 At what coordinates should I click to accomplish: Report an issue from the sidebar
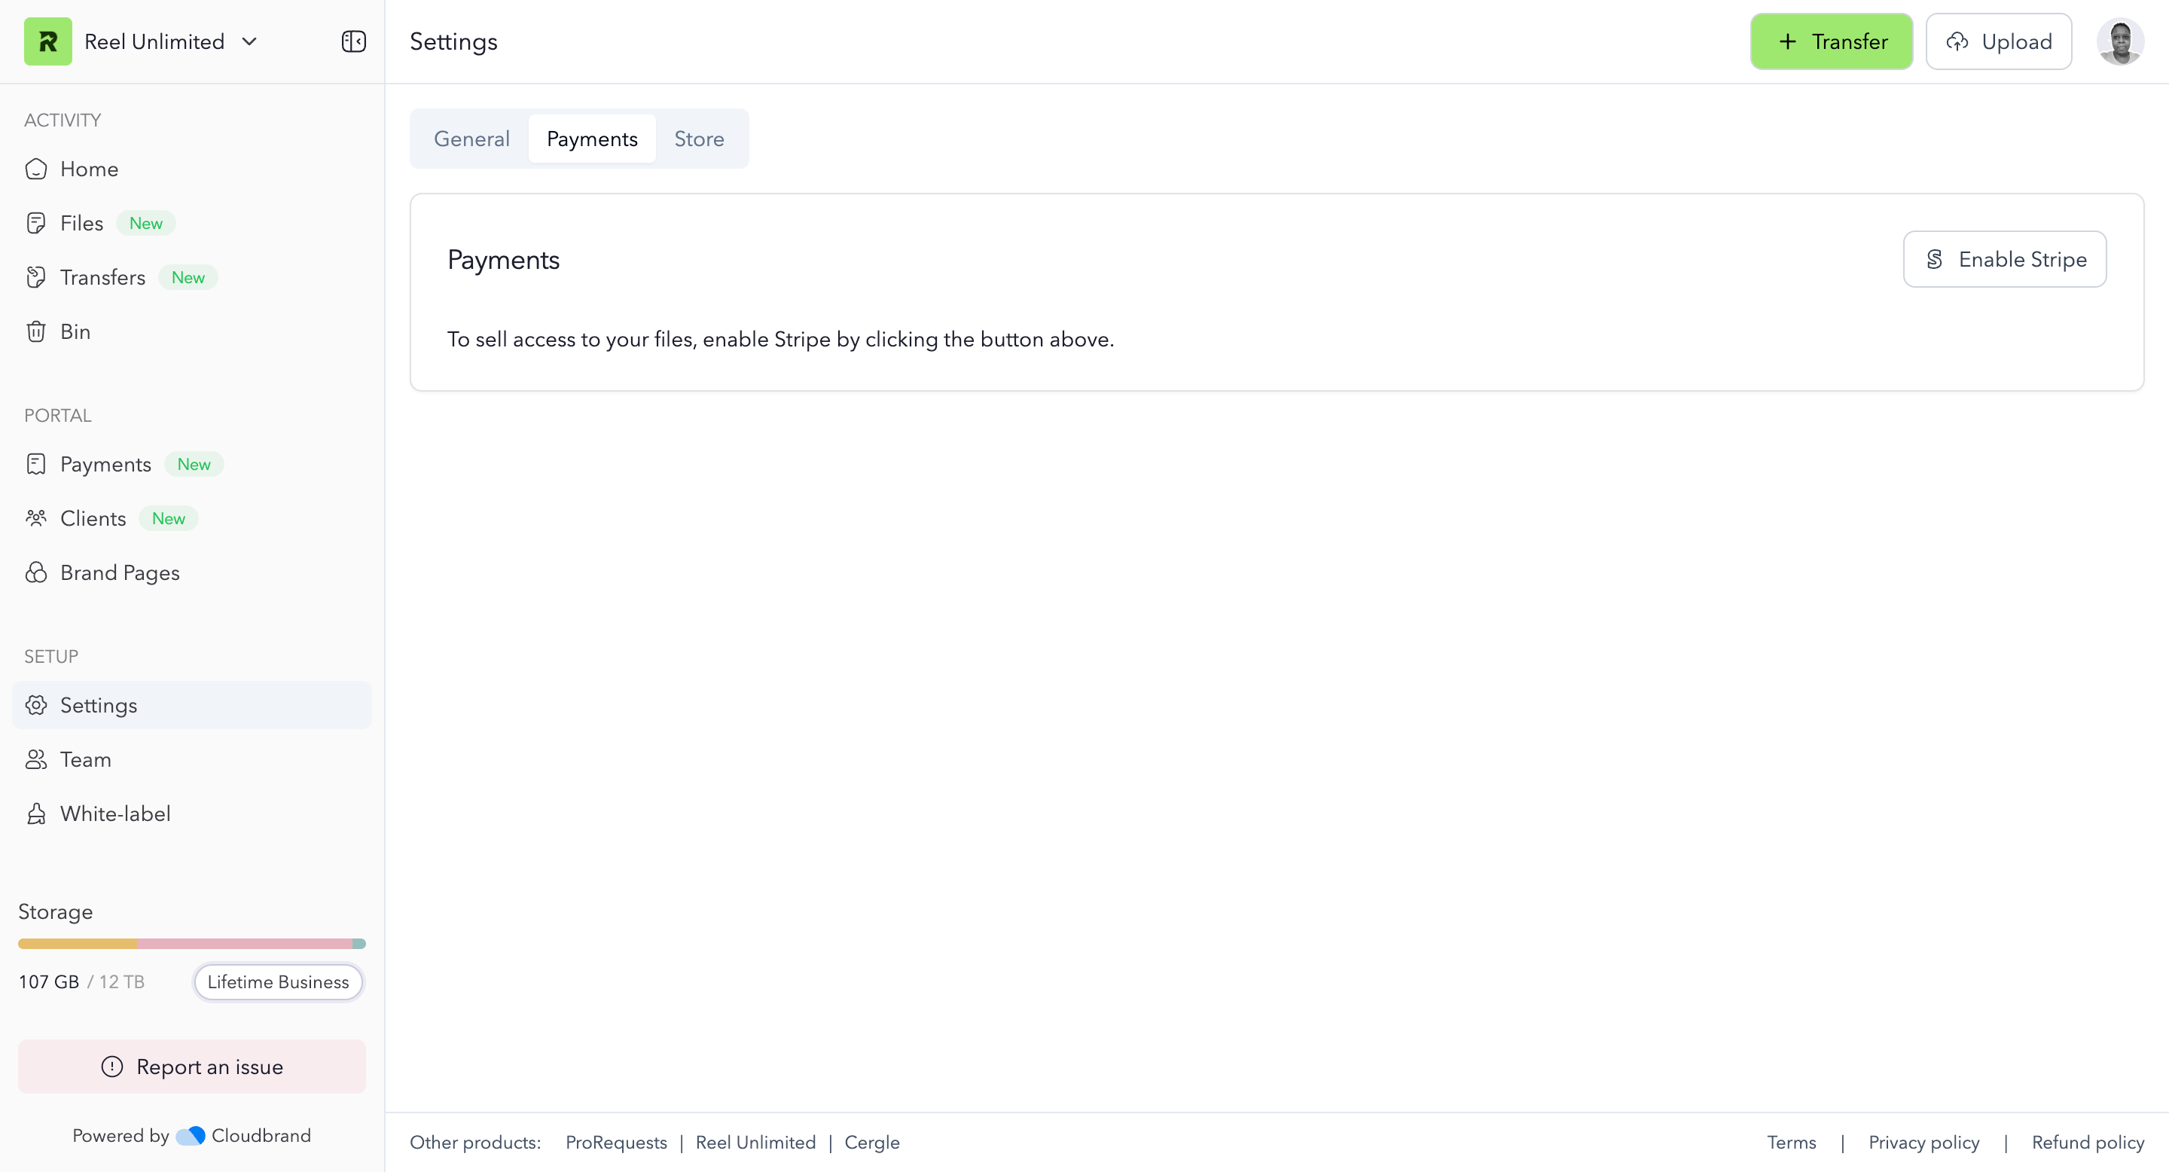191,1066
